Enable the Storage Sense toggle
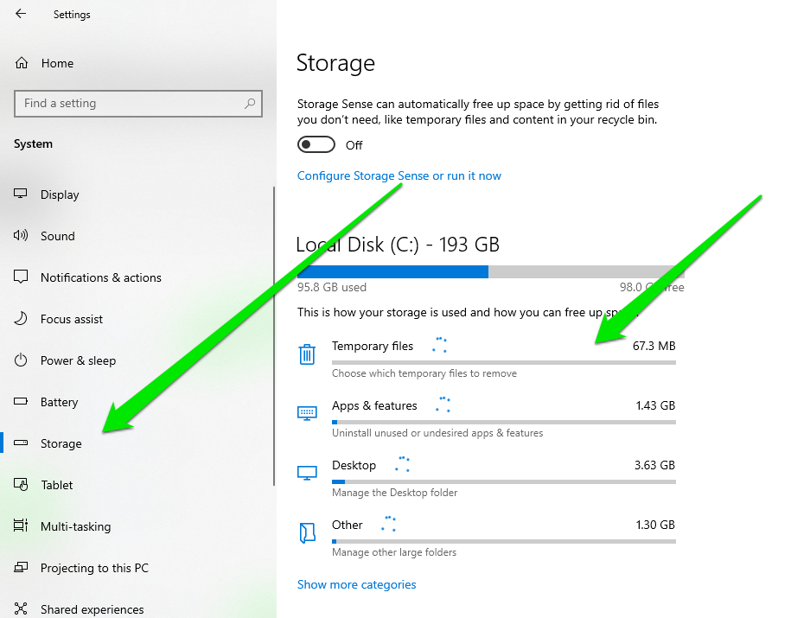Screen dimensions: 810x618 tap(316, 144)
